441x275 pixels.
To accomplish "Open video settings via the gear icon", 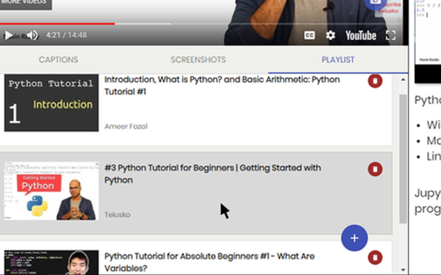I will click(x=330, y=35).
